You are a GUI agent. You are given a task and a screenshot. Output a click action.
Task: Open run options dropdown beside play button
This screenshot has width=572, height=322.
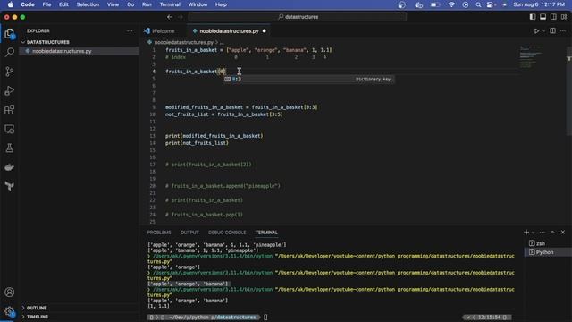point(543,31)
